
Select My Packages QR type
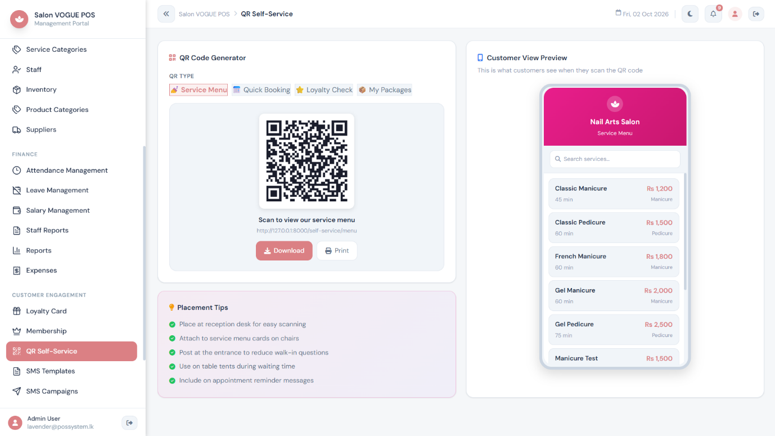[385, 90]
